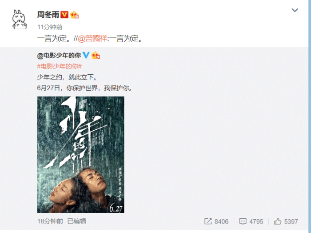Click the 已编辑 edited label

77,221
